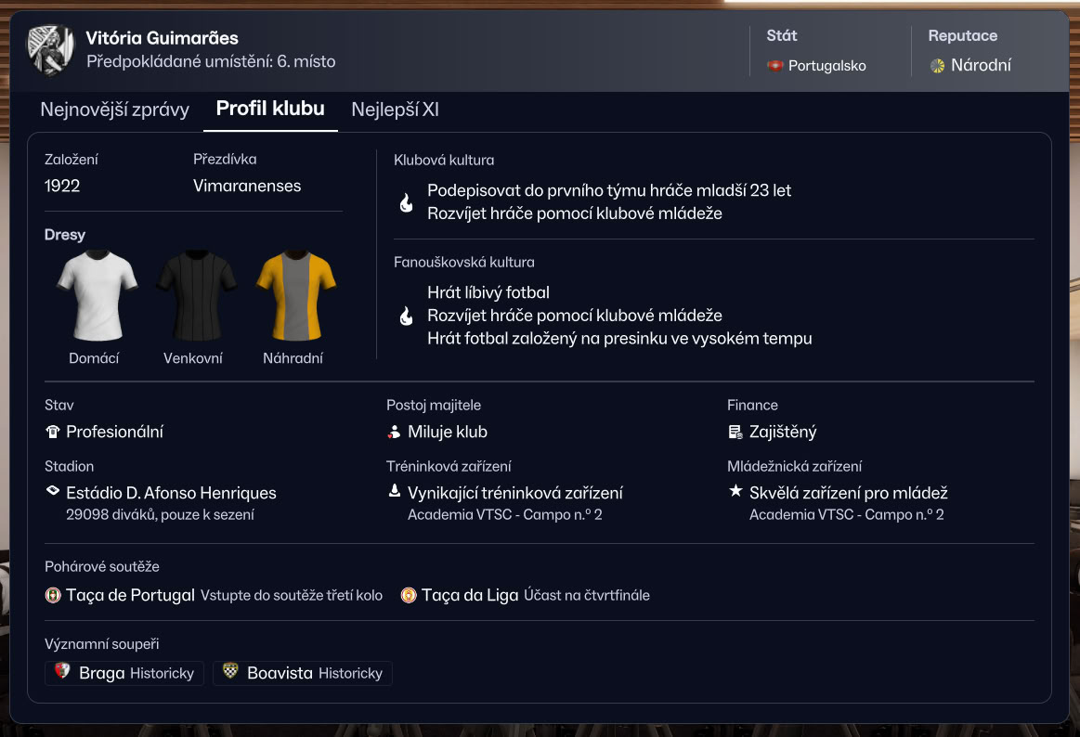This screenshot has height=737, width=1080.
Task: Select the yellow and grey Náhradní kit
Action: pos(296,297)
